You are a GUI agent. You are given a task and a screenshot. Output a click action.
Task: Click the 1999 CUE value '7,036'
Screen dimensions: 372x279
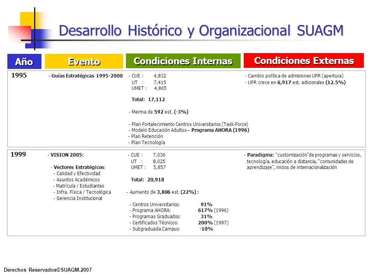159,155
